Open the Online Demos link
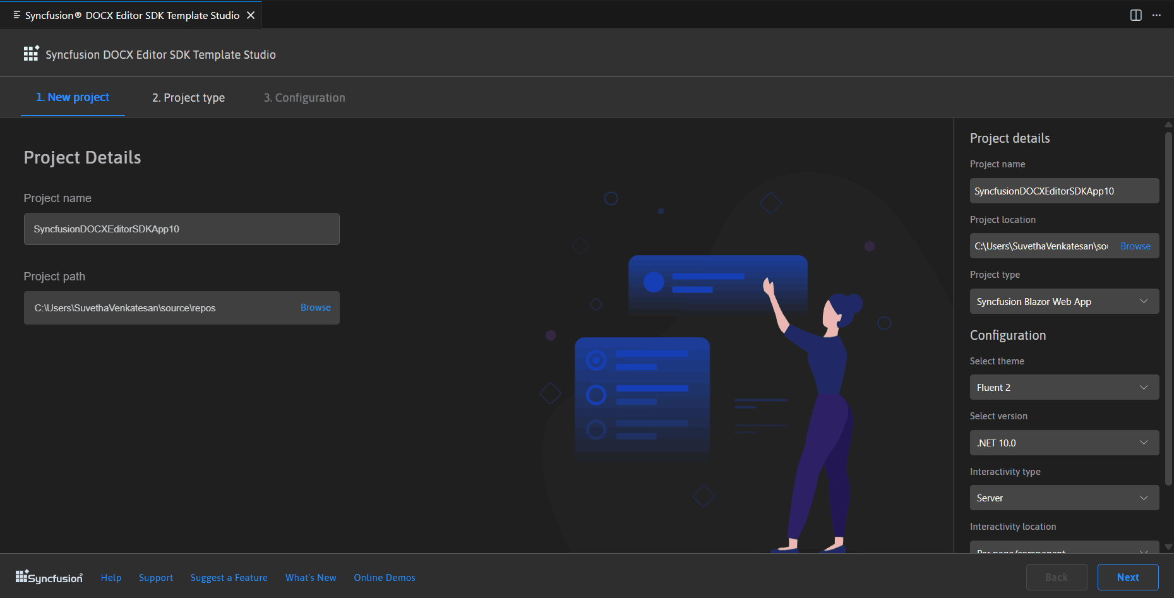 [x=384, y=577]
